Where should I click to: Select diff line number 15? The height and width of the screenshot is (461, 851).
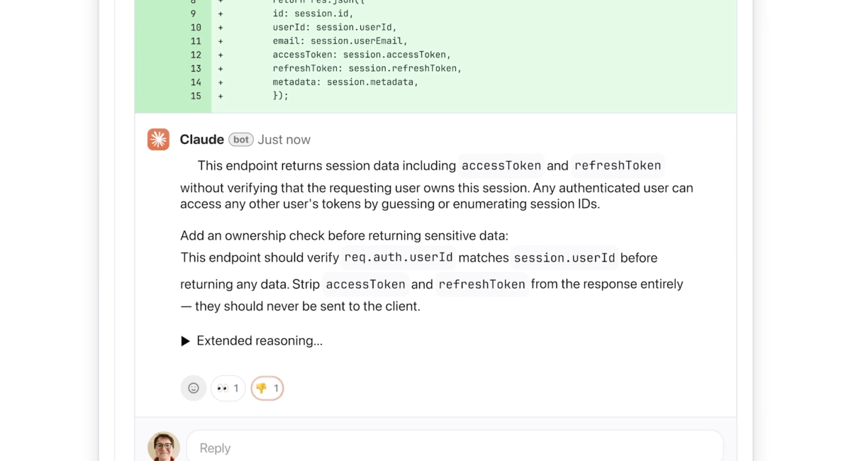(x=196, y=96)
